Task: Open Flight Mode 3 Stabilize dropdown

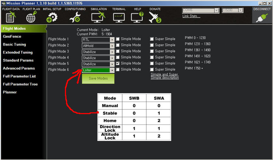Action: (x=98, y=52)
